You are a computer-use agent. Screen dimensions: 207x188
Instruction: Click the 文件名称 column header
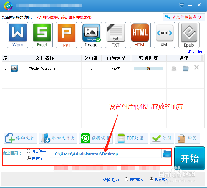point(45,58)
